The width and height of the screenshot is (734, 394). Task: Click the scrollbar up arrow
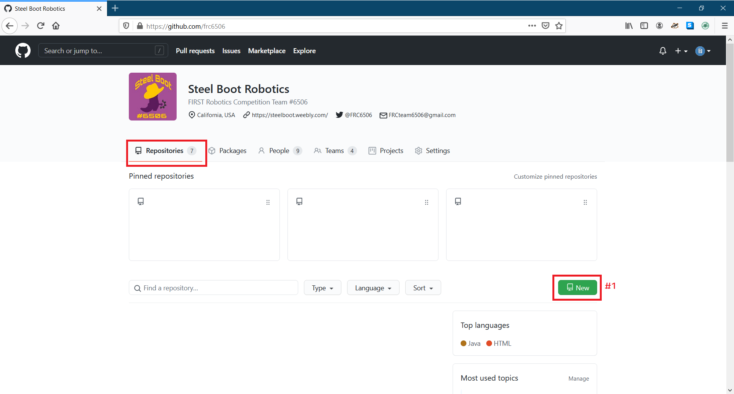[x=730, y=39]
